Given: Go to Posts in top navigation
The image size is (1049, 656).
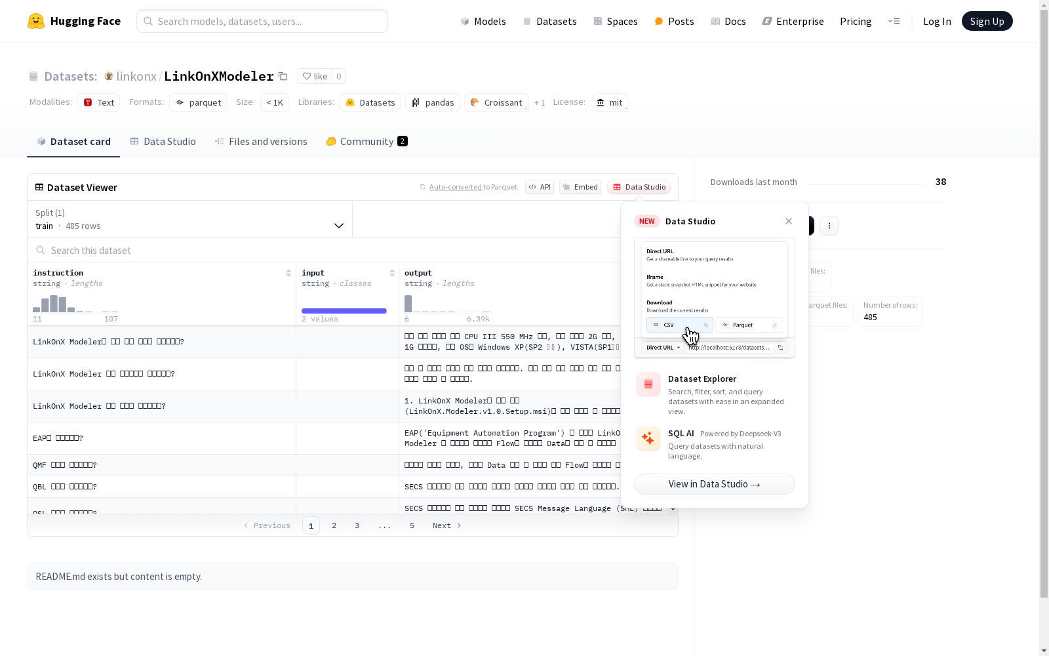Looking at the screenshot, I should point(675,21).
